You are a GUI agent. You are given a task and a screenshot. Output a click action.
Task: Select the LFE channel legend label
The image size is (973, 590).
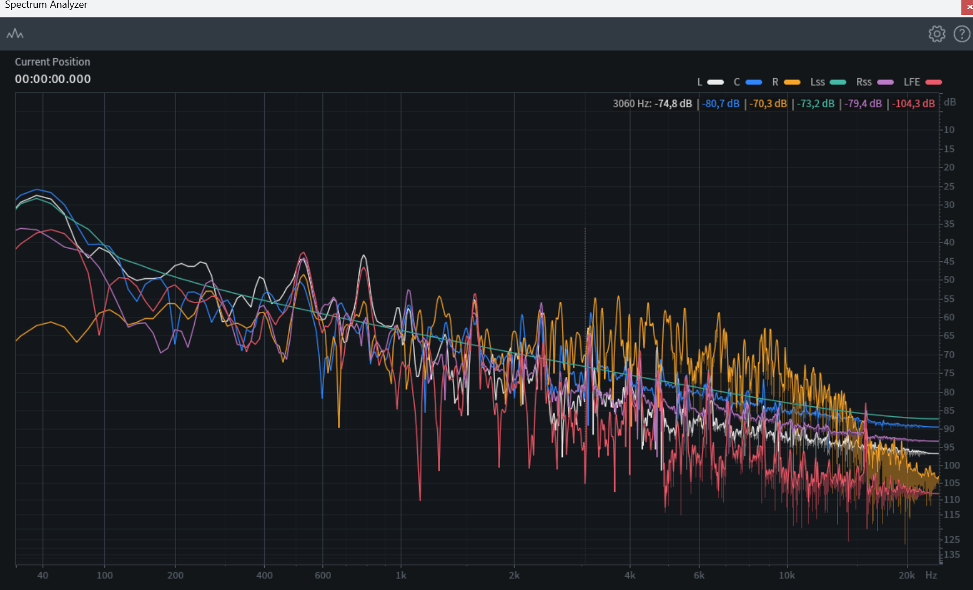[x=912, y=82]
